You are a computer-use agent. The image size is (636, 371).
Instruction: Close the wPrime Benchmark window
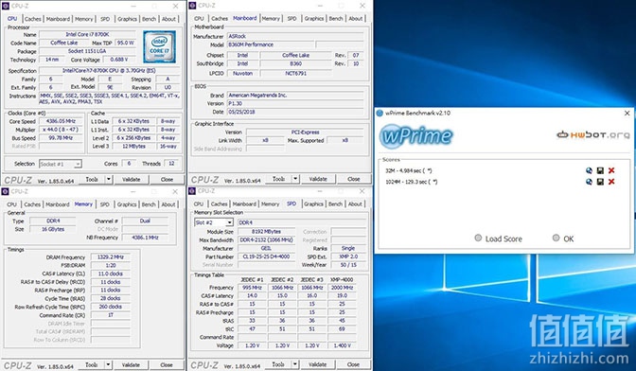click(x=627, y=114)
